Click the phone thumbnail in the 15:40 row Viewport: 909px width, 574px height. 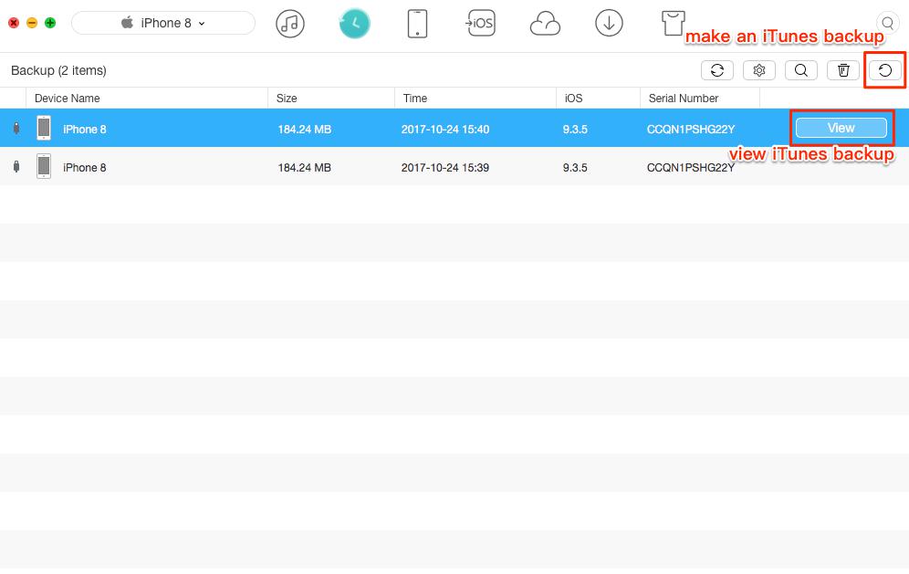(x=44, y=128)
